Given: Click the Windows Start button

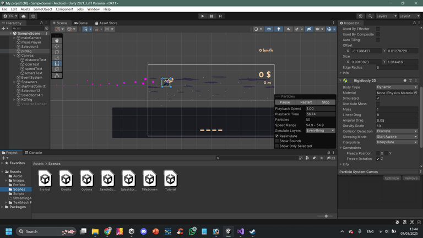Looking at the screenshot, I should click(x=9, y=231).
